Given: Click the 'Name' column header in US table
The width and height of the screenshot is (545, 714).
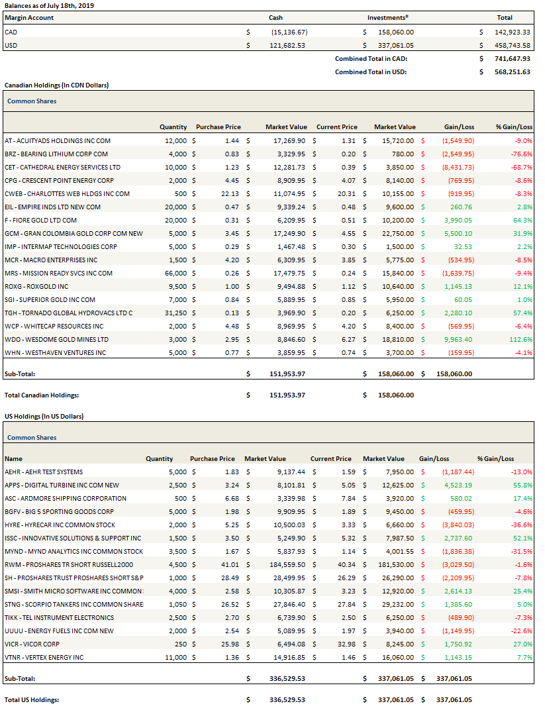Looking at the screenshot, I should point(13,458).
